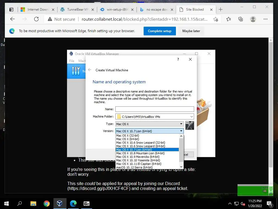This screenshot has width=278, height=209.
Task: Dismiss with Maybe later button
Action: (x=191, y=31)
